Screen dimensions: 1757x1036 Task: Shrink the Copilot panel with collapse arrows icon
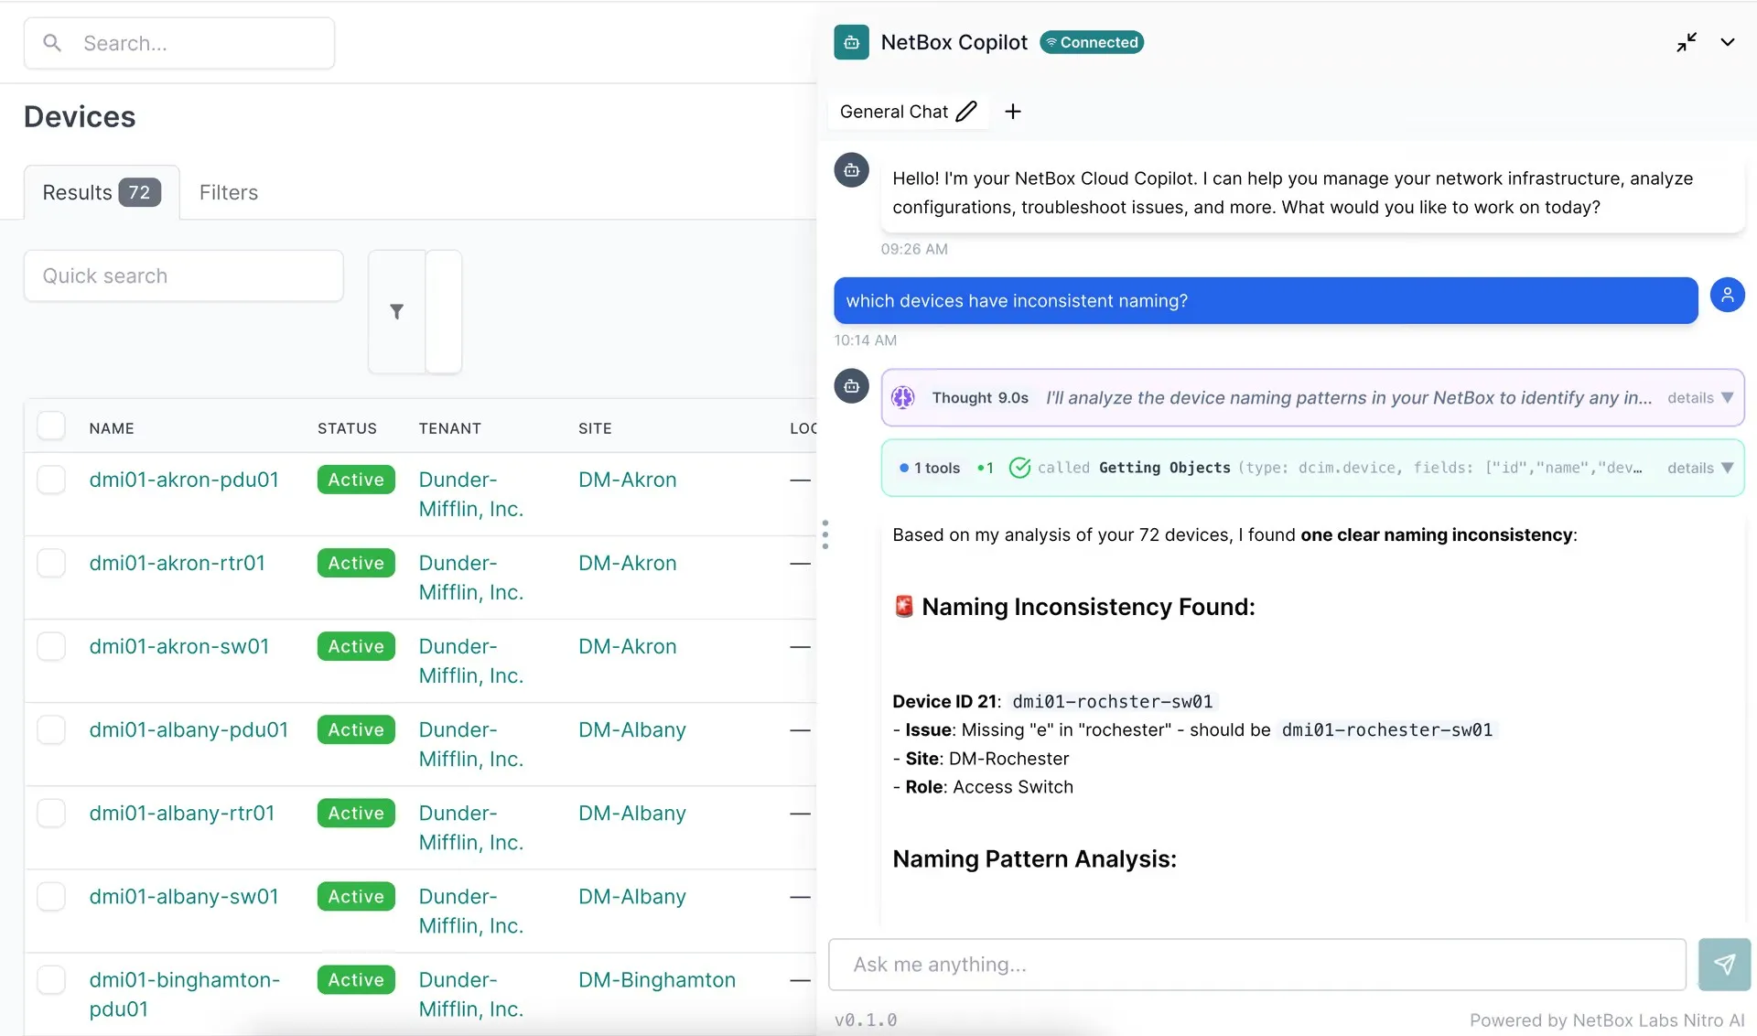tap(1686, 42)
